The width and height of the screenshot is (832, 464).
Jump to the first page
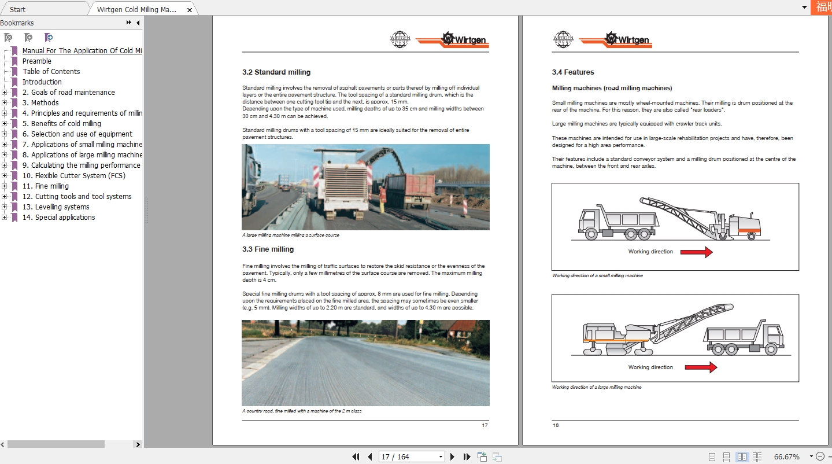pyautogui.click(x=356, y=456)
